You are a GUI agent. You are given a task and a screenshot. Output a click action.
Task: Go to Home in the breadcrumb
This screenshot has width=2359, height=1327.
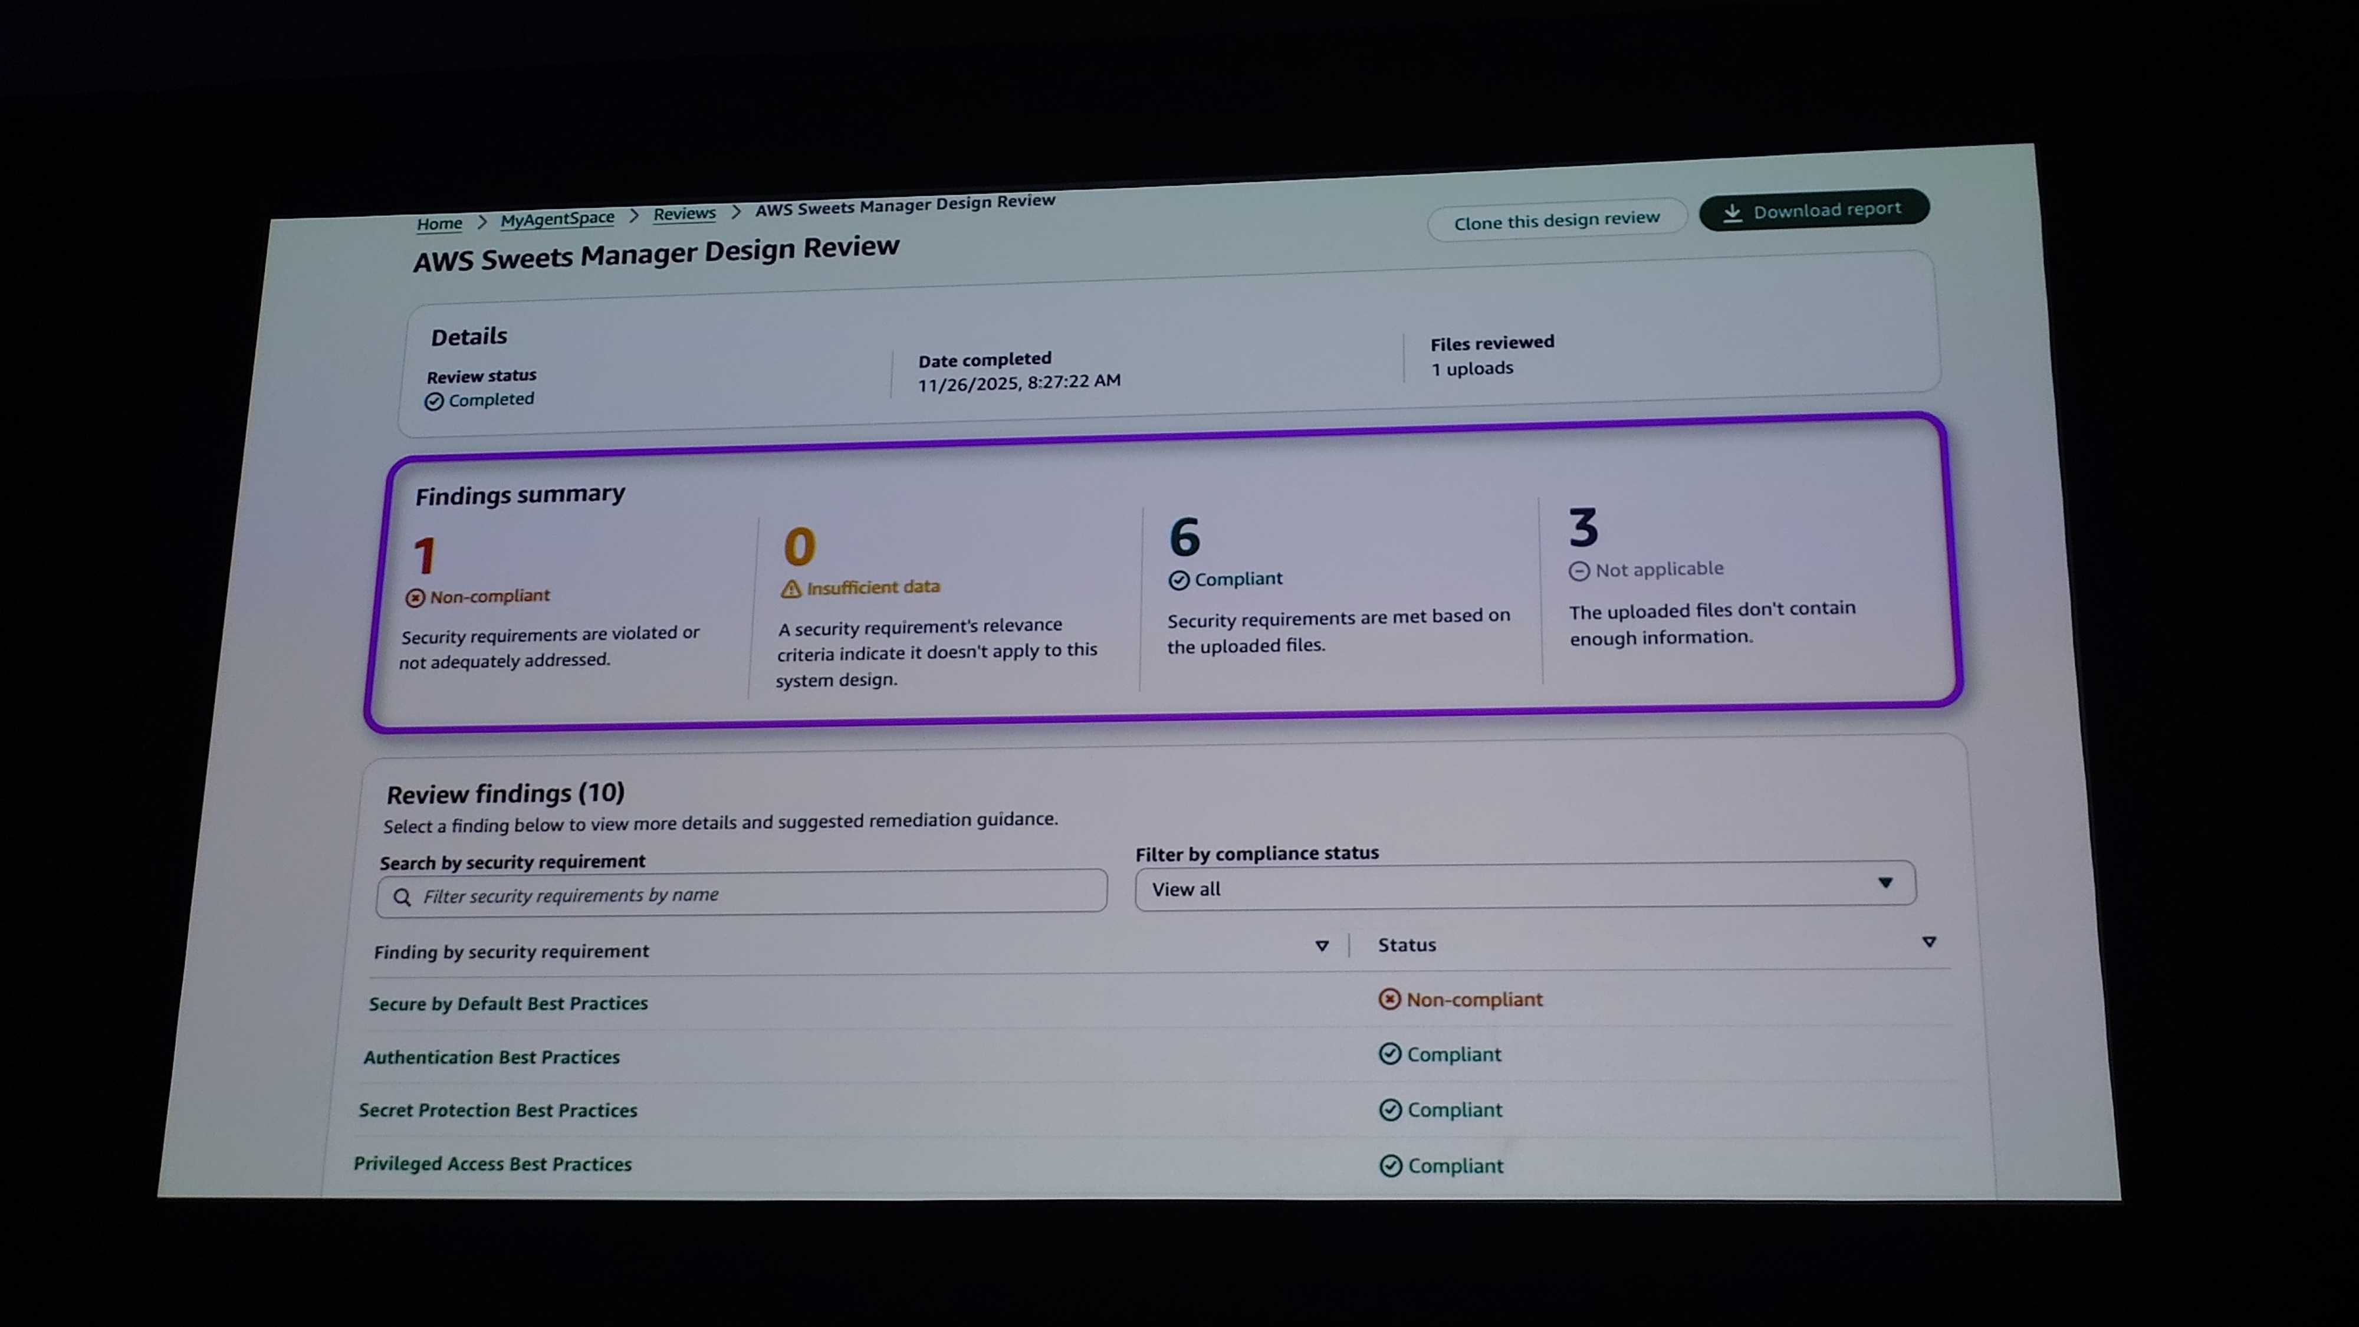(x=439, y=224)
